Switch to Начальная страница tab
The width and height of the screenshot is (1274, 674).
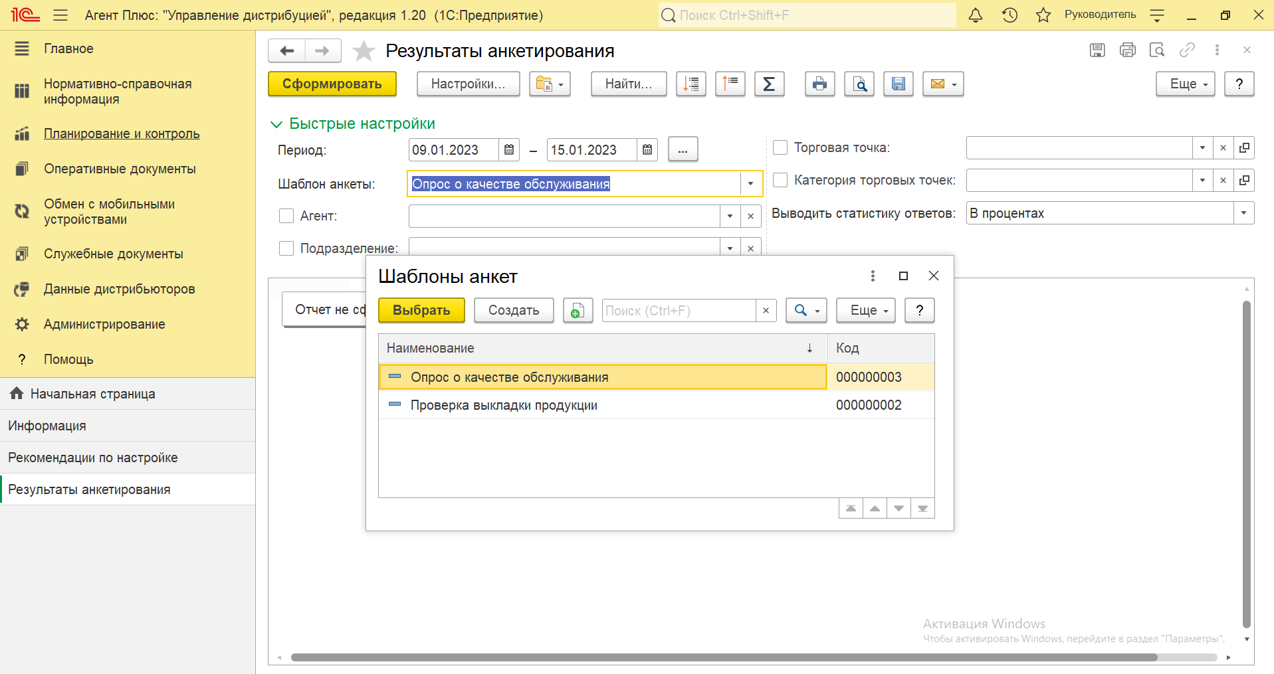click(128, 394)
